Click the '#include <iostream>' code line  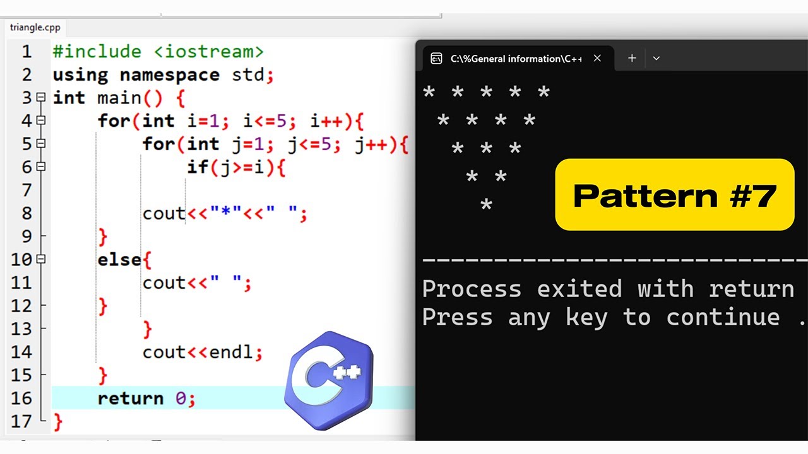point(158,52)
